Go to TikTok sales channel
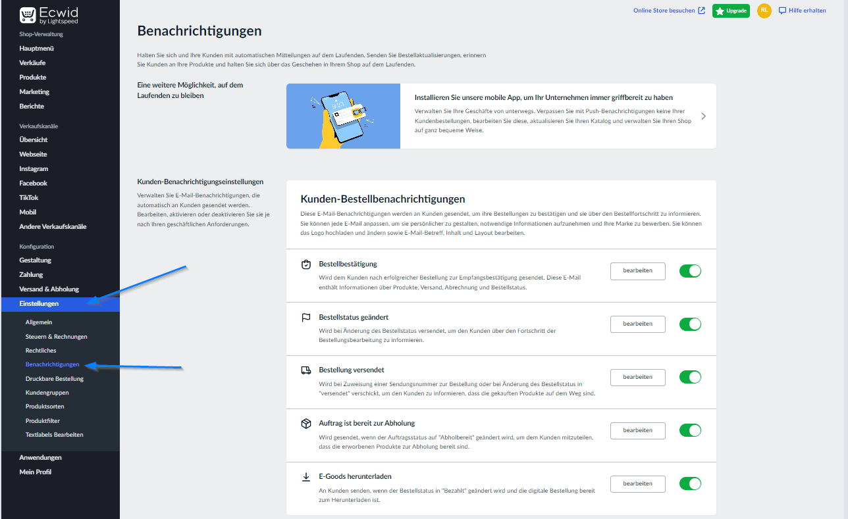 click(x=29, y=198)
